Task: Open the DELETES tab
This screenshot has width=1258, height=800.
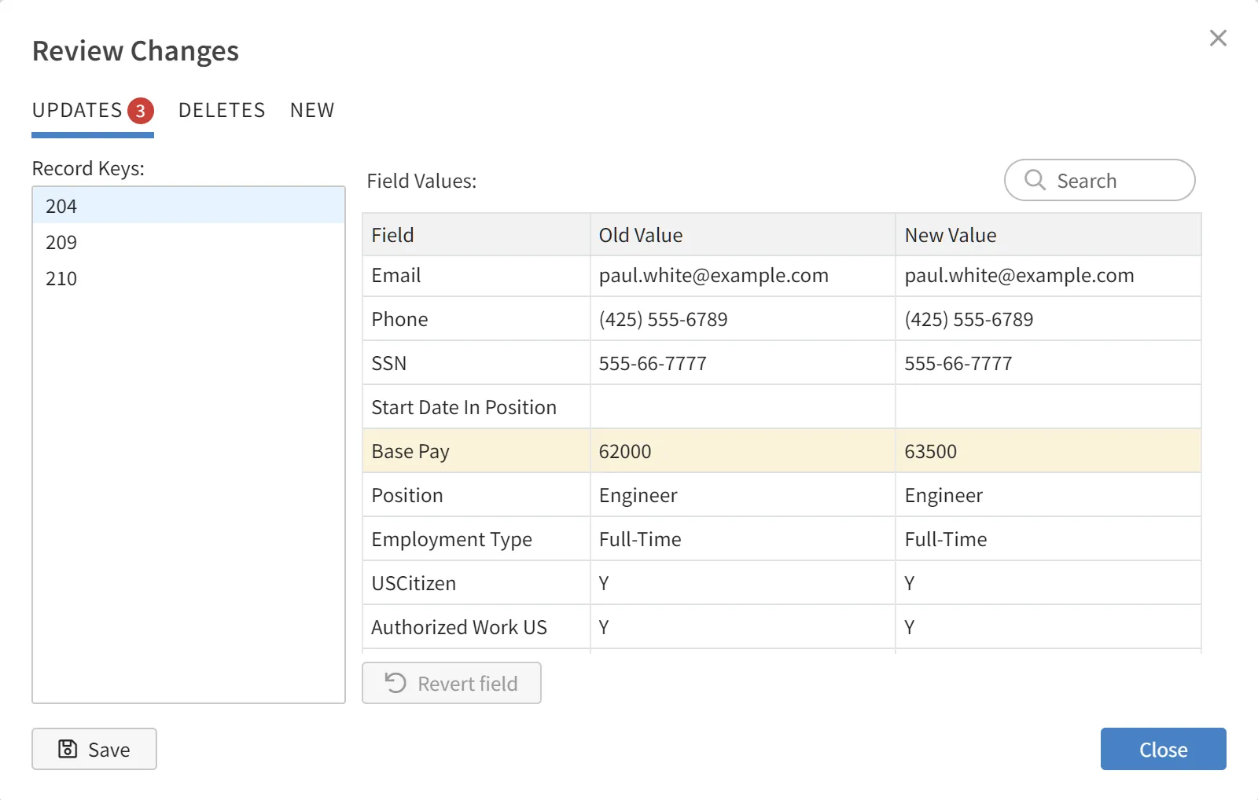Action: 222,110
